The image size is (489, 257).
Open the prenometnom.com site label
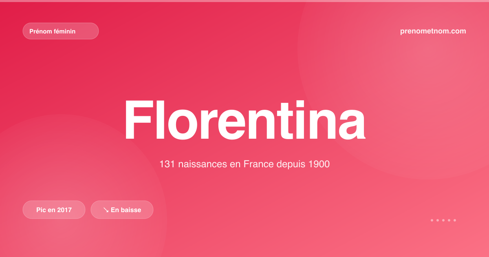coord(433,31)
